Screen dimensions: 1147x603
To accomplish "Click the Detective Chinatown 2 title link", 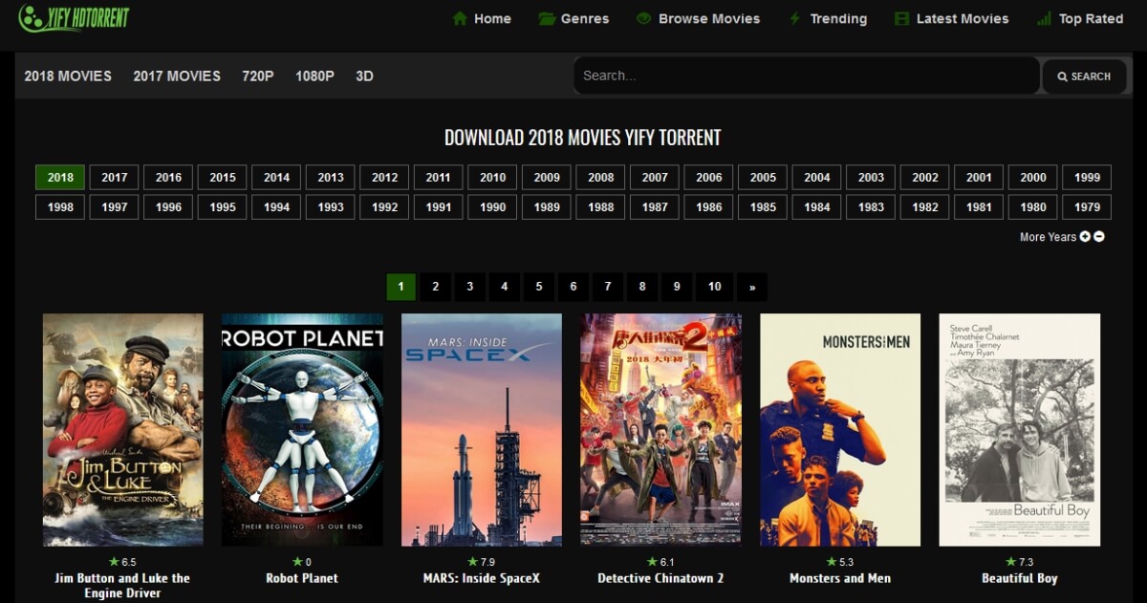I will [x=660, y=578].
